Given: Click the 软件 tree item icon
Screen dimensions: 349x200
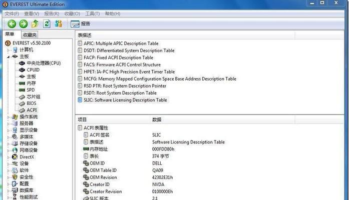Looking at the screenshot, I should click(x=15, y=170).
